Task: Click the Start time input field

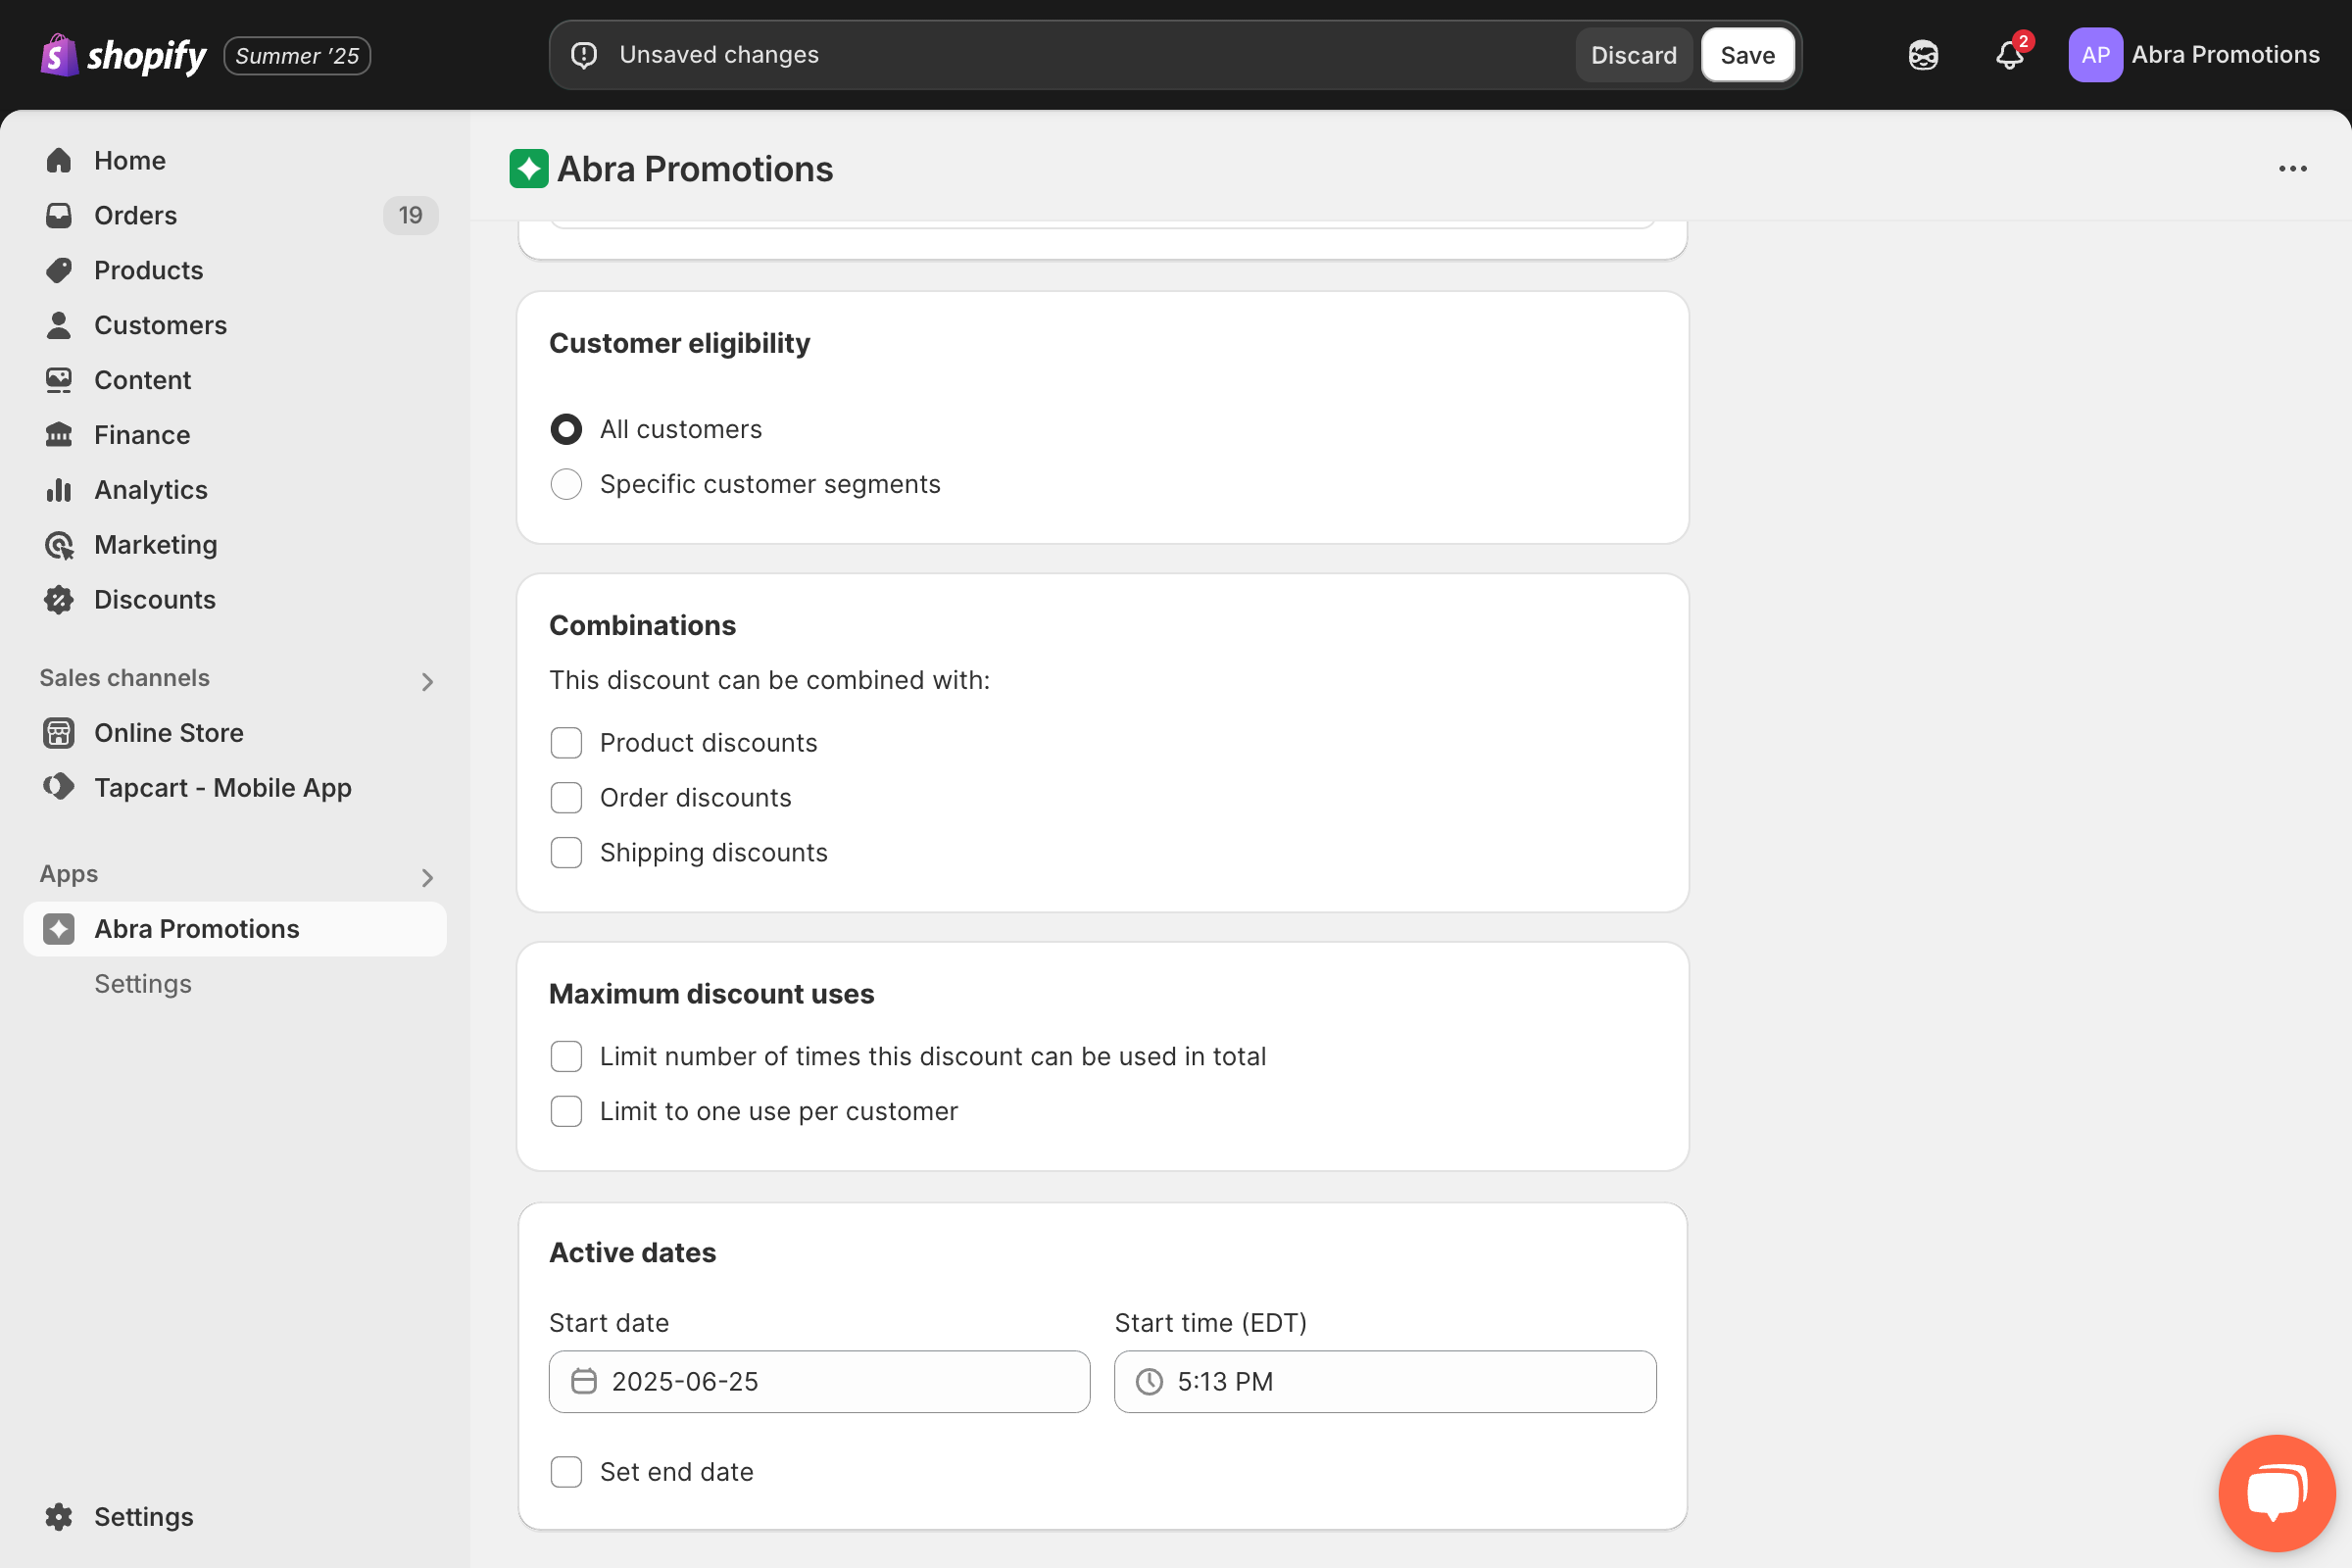Action: (1385, 1381)
